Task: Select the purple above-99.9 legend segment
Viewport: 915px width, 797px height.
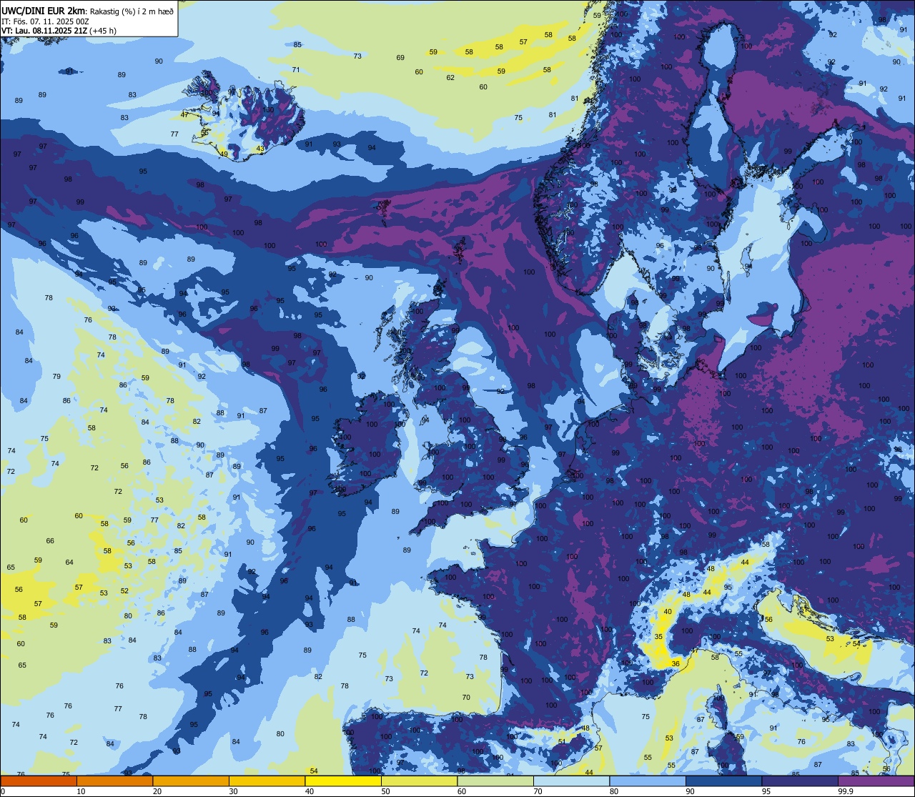Action: tap(876, 781)
